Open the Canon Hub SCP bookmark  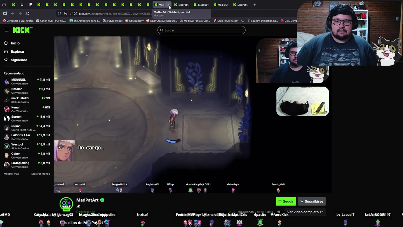51,21
